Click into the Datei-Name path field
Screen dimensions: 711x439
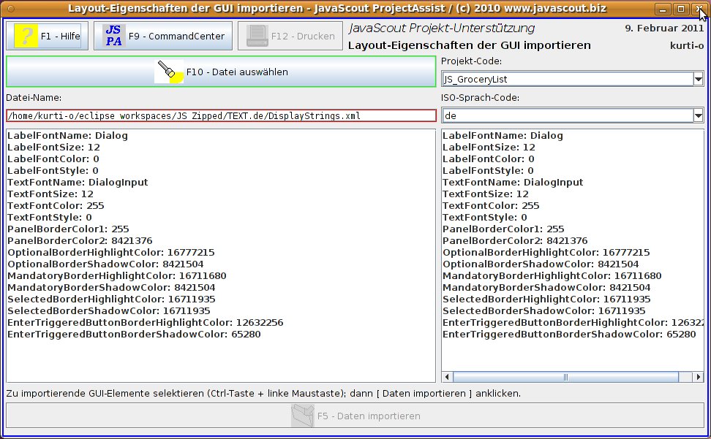[219, 115]
